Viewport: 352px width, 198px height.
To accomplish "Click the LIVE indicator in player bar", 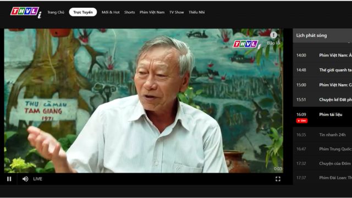I will [x=37, y=179].
